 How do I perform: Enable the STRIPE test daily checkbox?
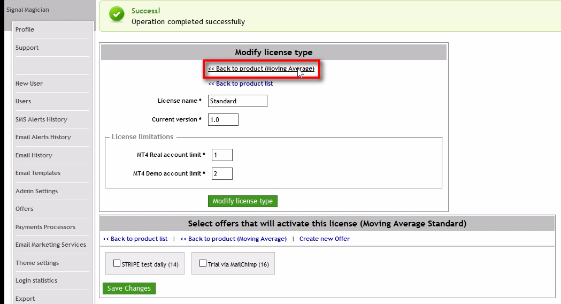117,263
